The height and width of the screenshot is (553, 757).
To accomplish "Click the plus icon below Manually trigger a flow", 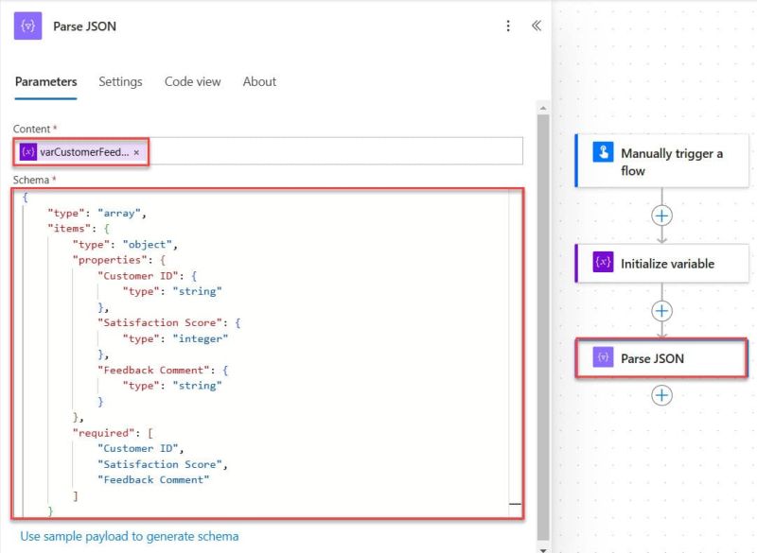I will tap(660, 216).
